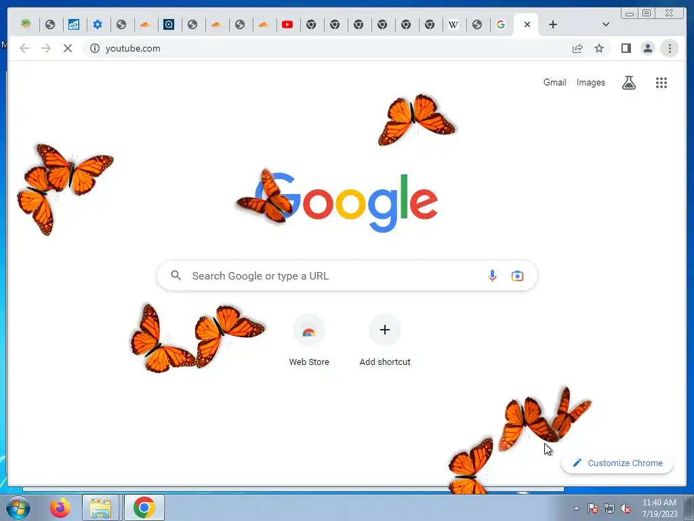Click the Add shortcut tile
694x521 pixels.
[x=385, y=341]
